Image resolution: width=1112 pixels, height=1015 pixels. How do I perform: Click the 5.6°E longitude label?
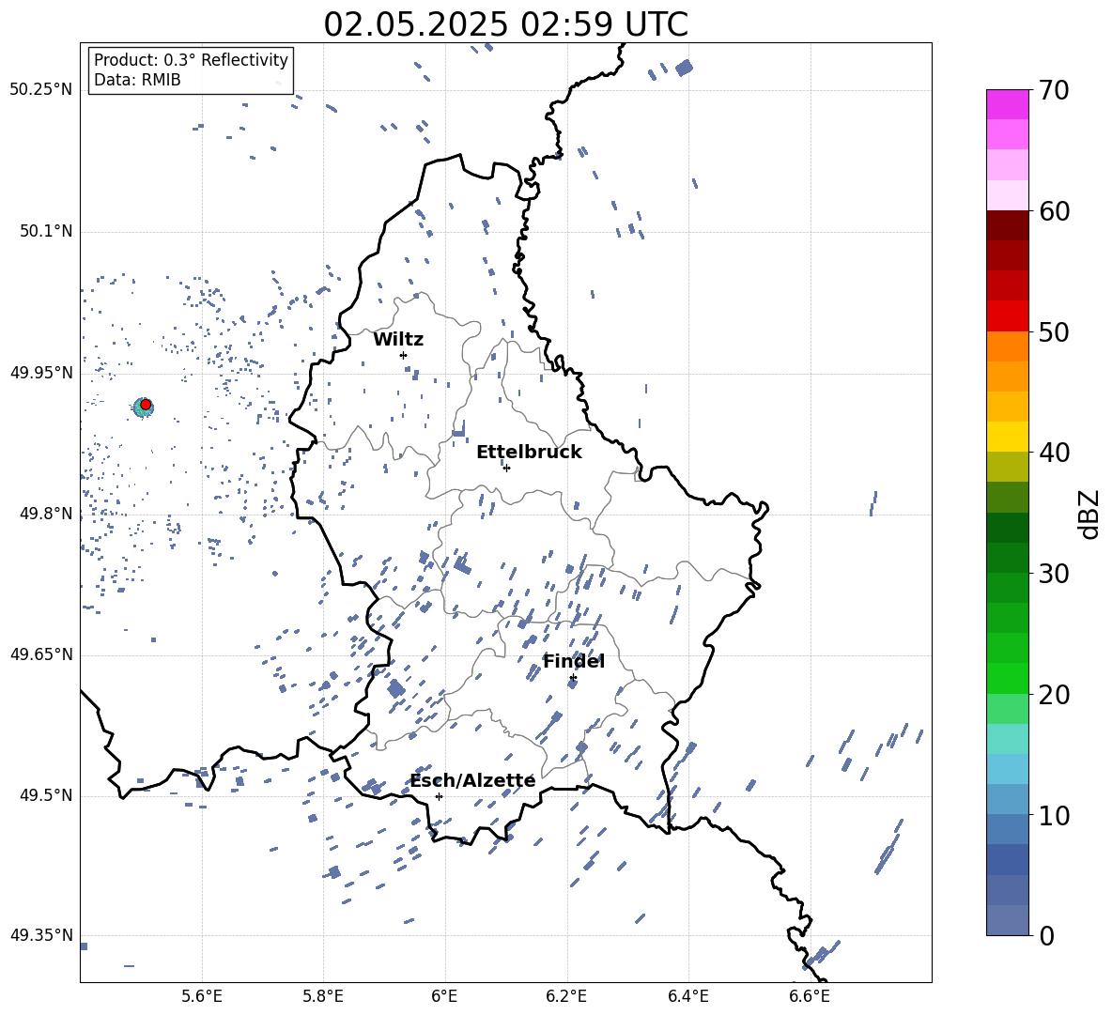coord(202,996)
